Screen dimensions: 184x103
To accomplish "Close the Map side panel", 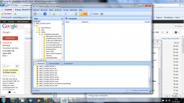I will [x=62, y=19].
